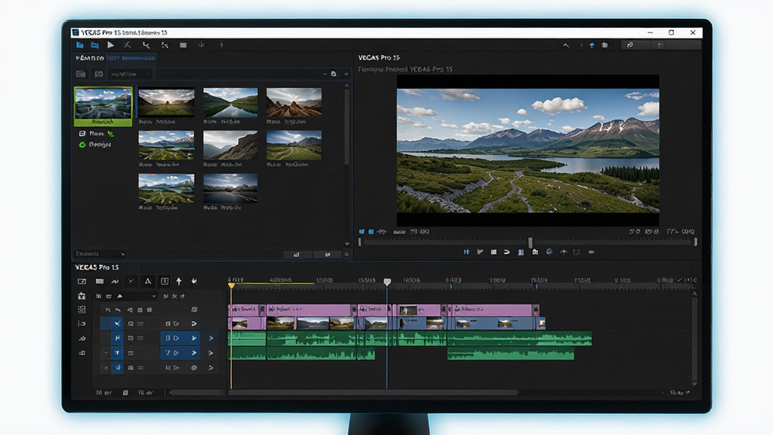
Task: Select the river reflection media thumbnail
Action: tap(230, 102)
